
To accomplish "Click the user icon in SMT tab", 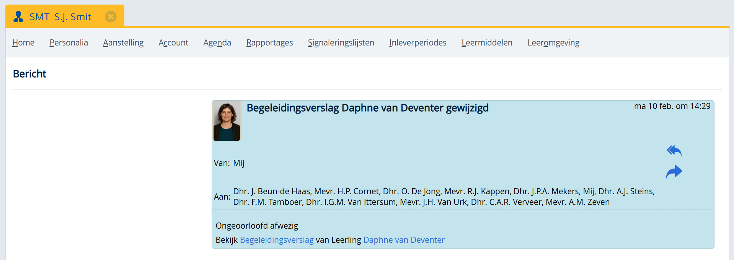I will (x=18, y=17).
